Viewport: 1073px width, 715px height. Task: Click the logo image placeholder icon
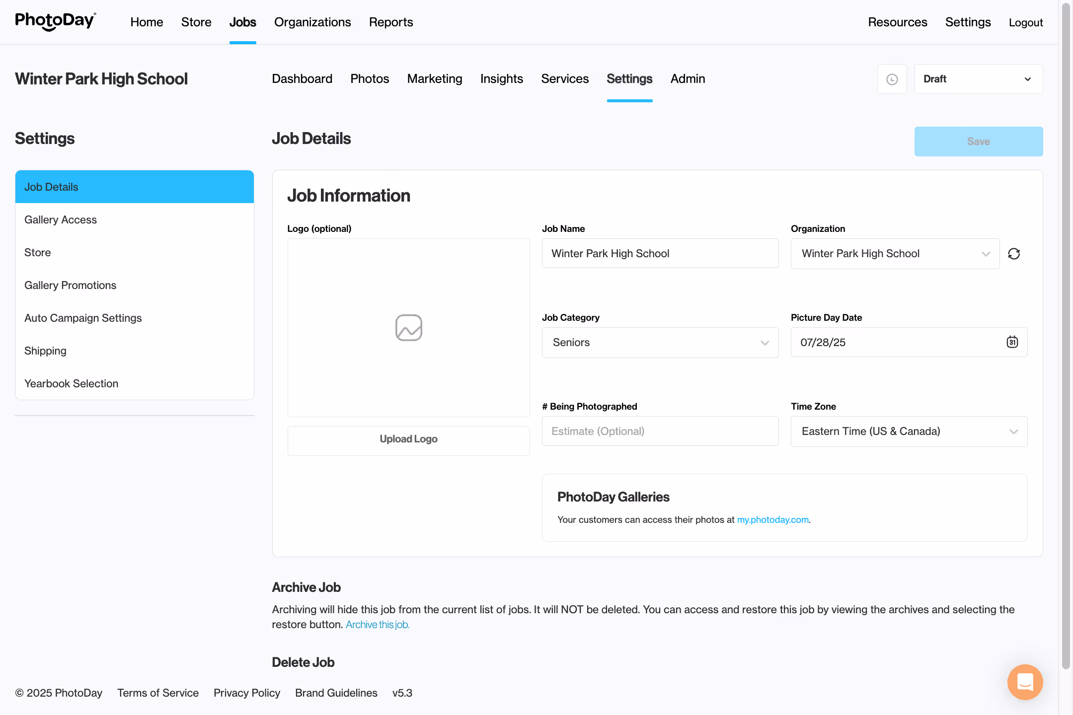coord(409,328)
